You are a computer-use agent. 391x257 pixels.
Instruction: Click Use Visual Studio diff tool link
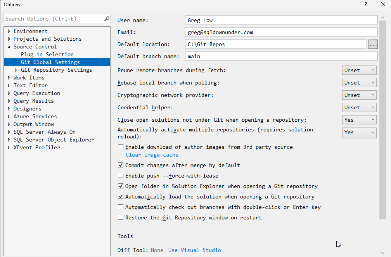(x=194, y=250)
